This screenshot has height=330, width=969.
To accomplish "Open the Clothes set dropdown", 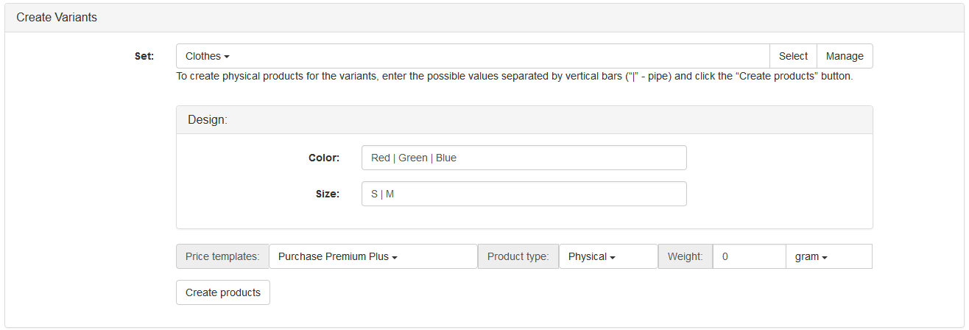I will pyautogui.click(x=208, y=56).
